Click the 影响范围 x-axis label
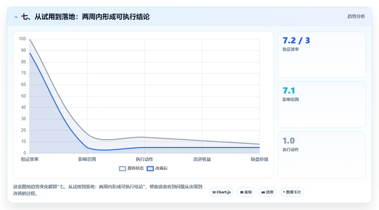The image size is (379, 210). point(87,159)
